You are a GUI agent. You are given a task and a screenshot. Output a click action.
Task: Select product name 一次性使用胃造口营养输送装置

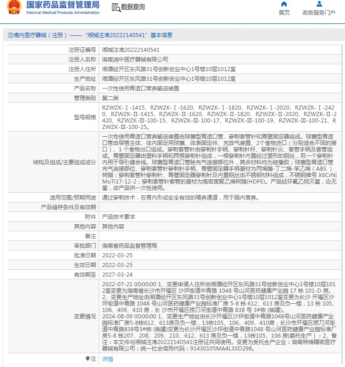click(x=141, y=88)
